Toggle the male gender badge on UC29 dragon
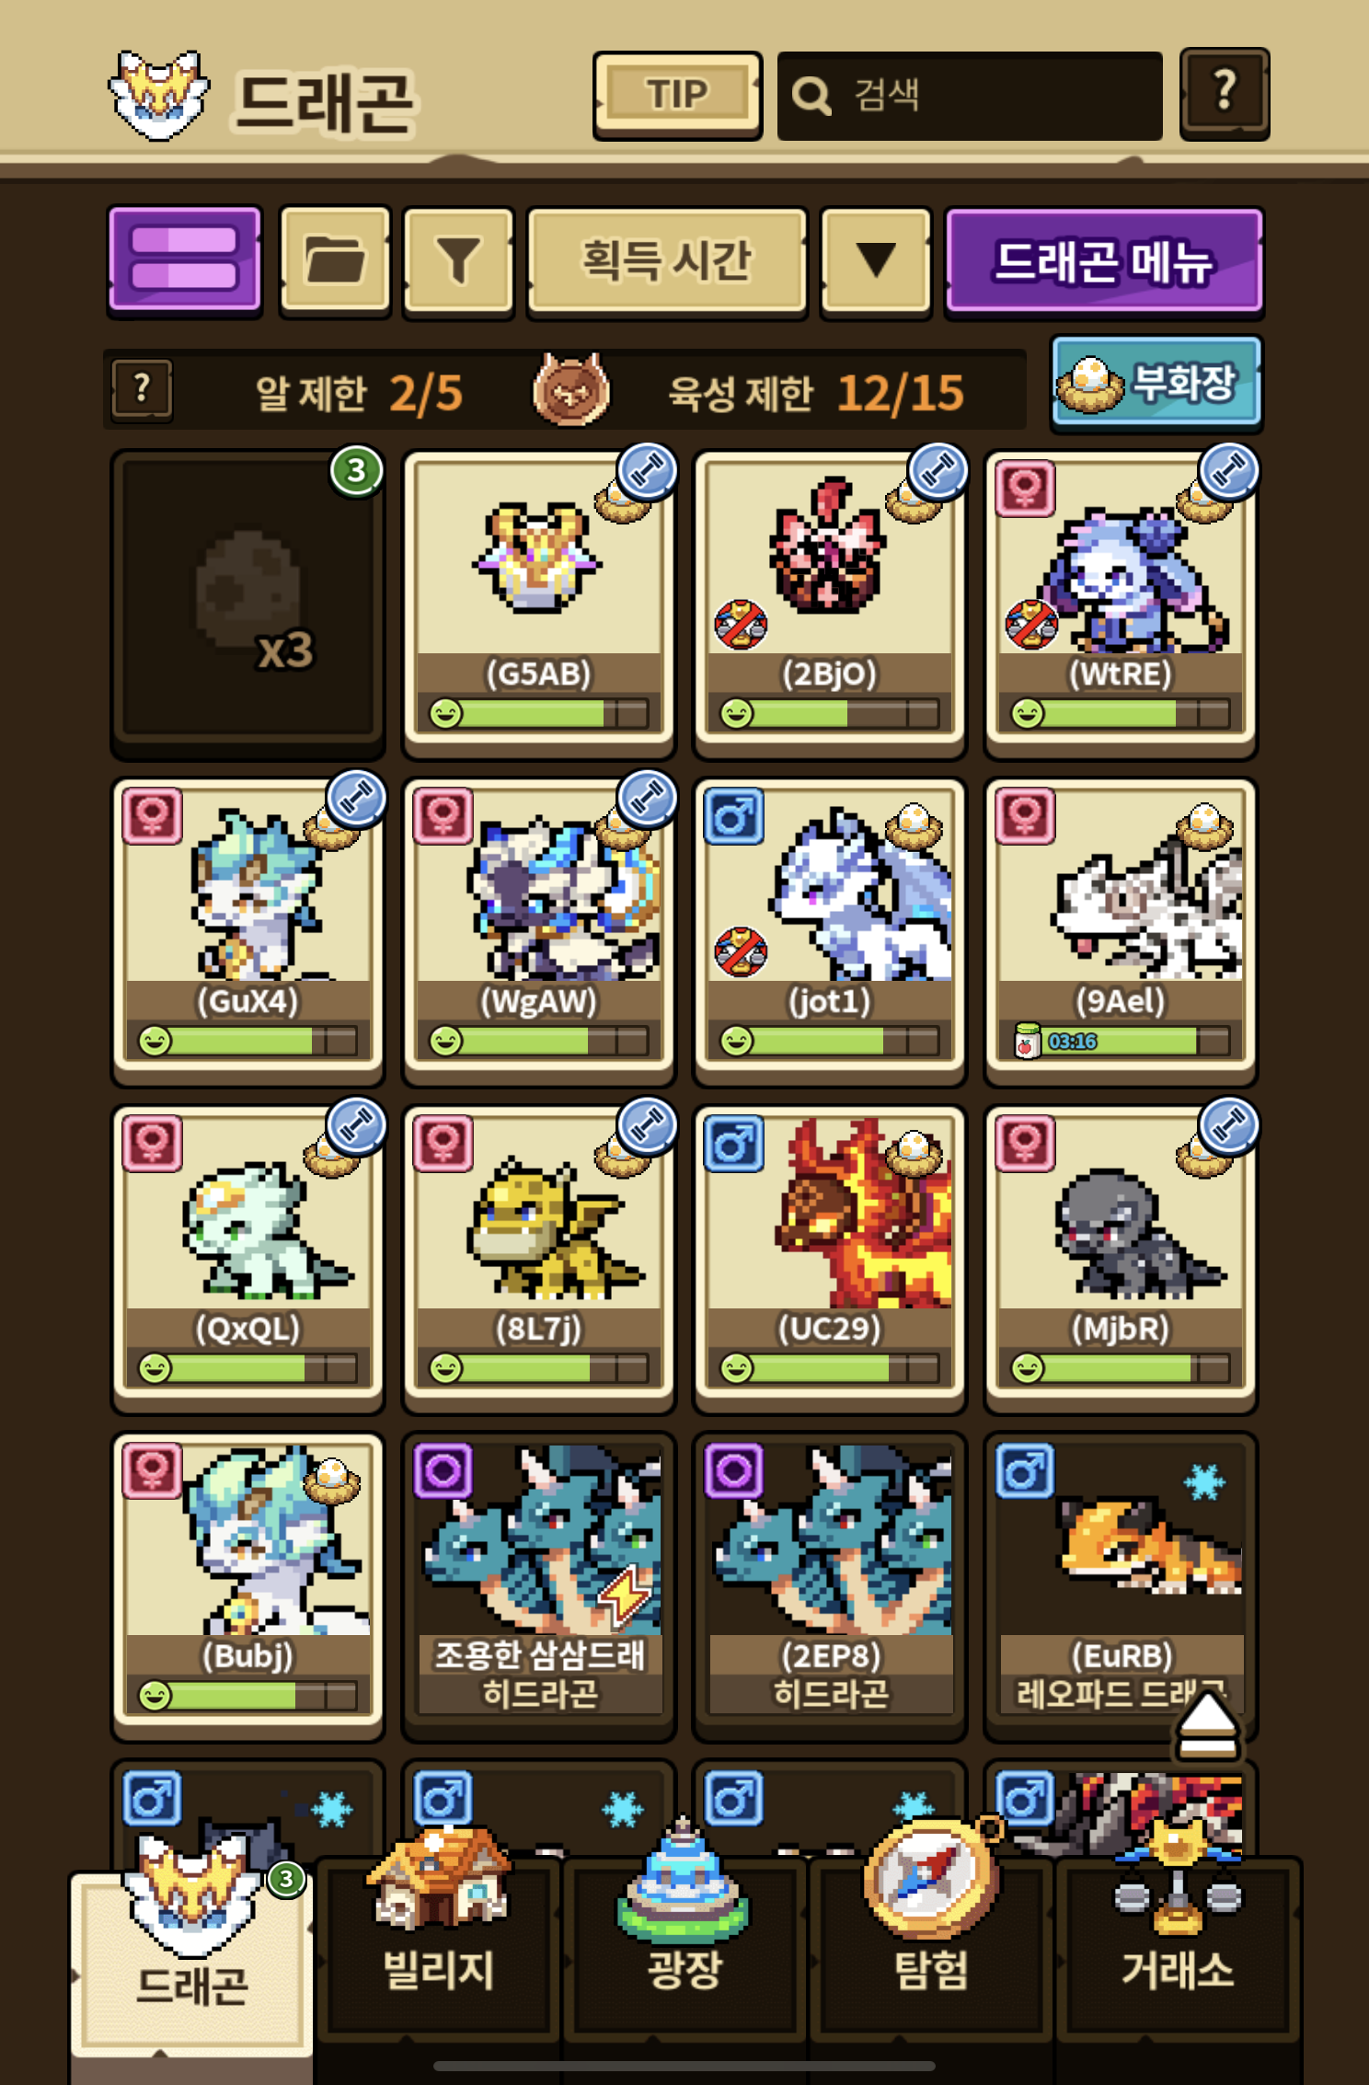 click(734, 1144)
